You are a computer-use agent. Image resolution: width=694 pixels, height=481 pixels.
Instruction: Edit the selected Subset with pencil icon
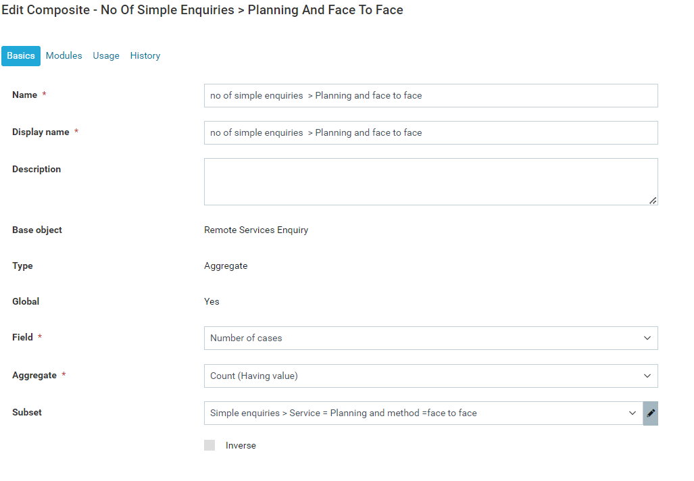651,413
